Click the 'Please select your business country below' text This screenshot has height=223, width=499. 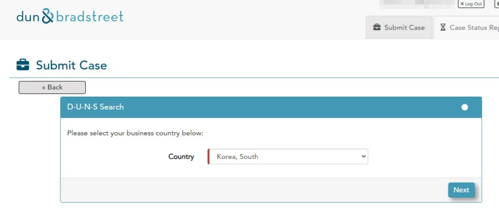click(135, 133)
